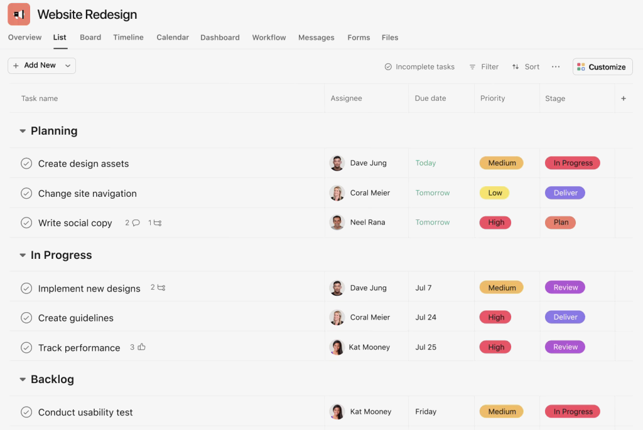Switch to the Board tab

click(90, 38)
